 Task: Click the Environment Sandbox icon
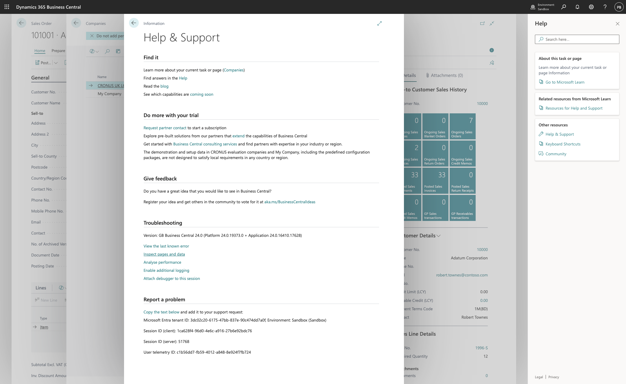533,7
